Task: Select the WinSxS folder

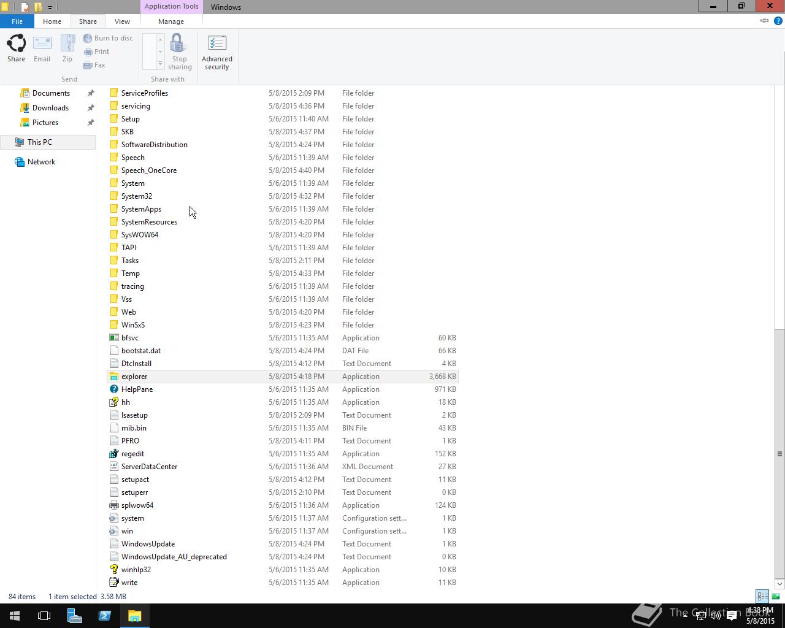Action: tap(283, 325)
